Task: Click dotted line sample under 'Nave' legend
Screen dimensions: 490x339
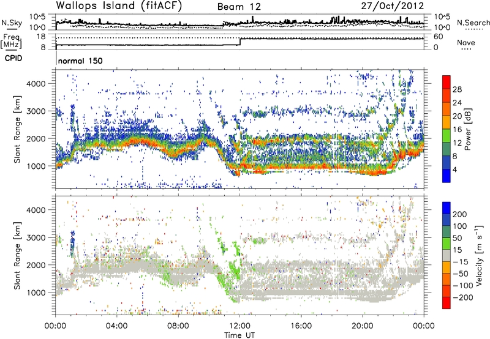Action: click(x=467, y=50)
